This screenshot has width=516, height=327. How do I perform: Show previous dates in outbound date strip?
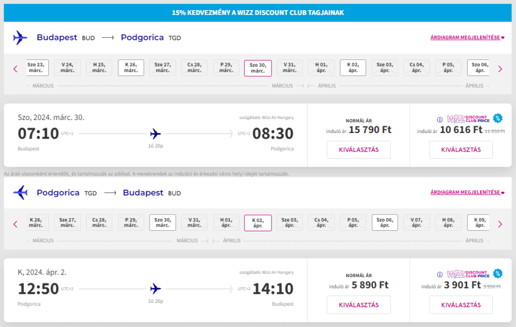[15, 69]
